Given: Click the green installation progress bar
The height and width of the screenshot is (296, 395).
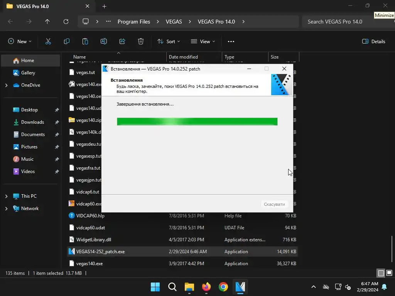Looking at the screenshot, I should [197, 121].
